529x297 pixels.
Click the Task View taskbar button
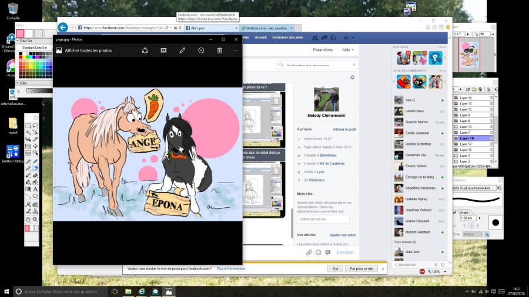tap(115, 291)
